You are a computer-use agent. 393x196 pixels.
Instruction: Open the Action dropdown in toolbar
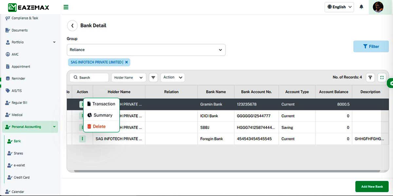(x=173, y=77)
